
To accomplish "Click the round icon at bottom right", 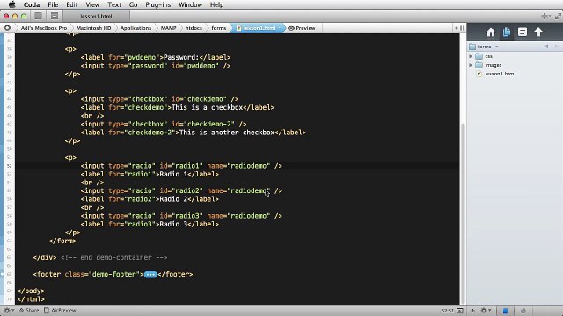I will [x=523, y=311].
